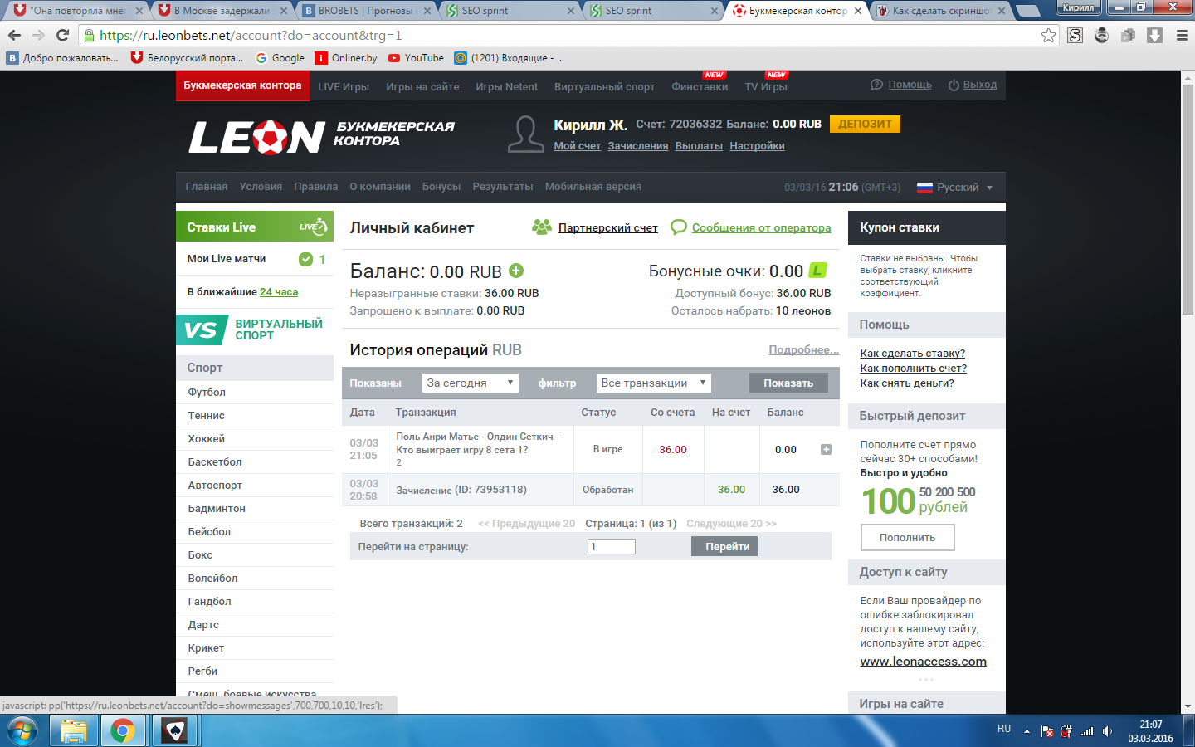Viewport: 1195px width, 747px height.
Task: Open Выплаты link
Action: point(699,146)
